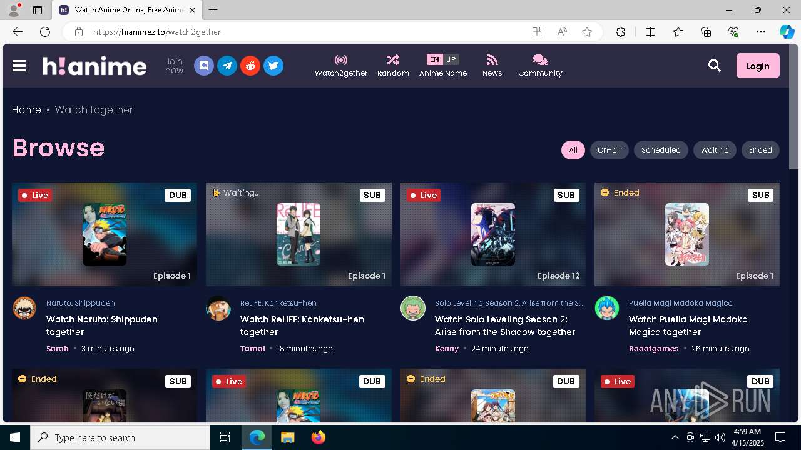Toggle Split screen view
This screenshot has height=450, width=801.
[650, 32]
